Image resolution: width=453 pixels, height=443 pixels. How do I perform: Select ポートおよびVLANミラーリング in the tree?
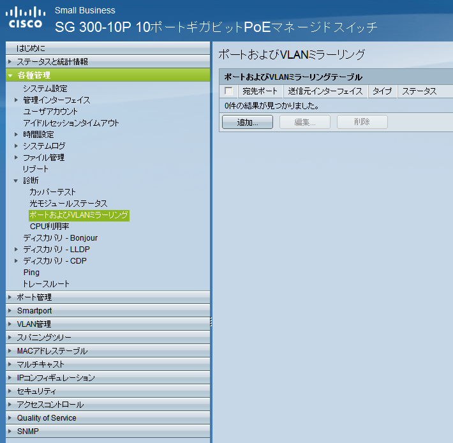point(79,215)
